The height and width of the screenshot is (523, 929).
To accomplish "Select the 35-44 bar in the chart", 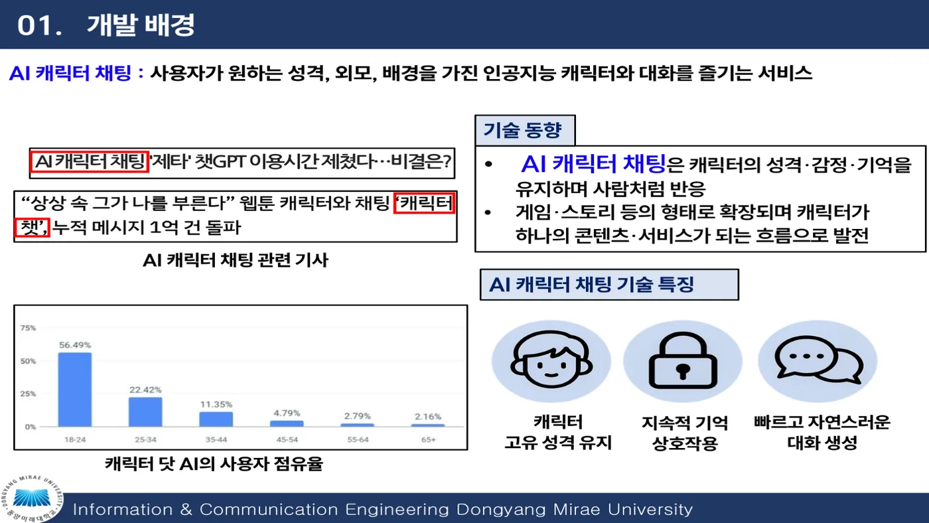I will click(x=216, y=419).
